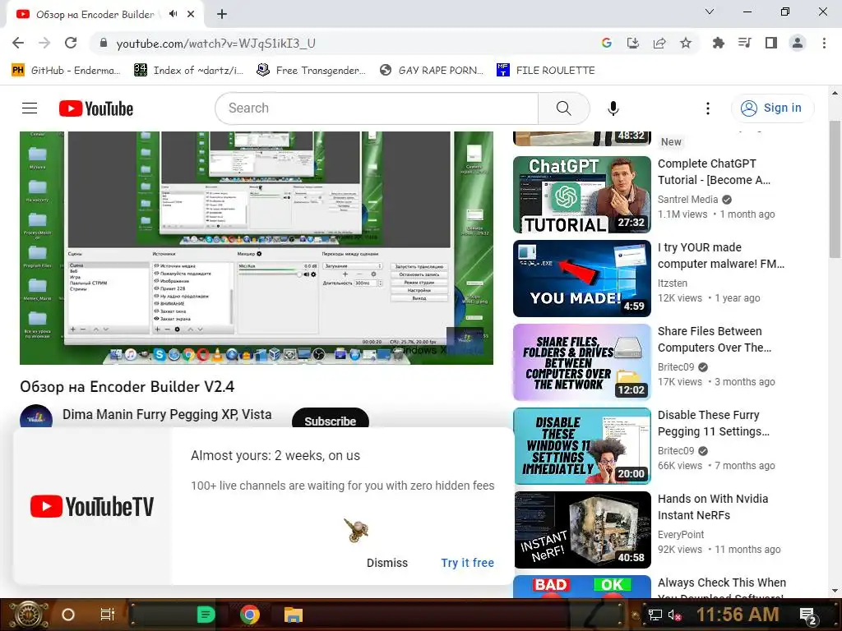The image size is (842, 631).
Task: Click the YouTubeTV logo in promo
Action: 92,506
